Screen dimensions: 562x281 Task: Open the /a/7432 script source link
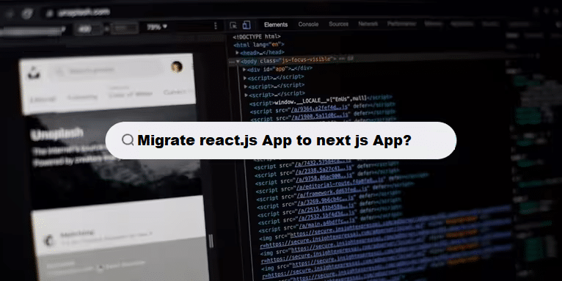tap(323, 163)
